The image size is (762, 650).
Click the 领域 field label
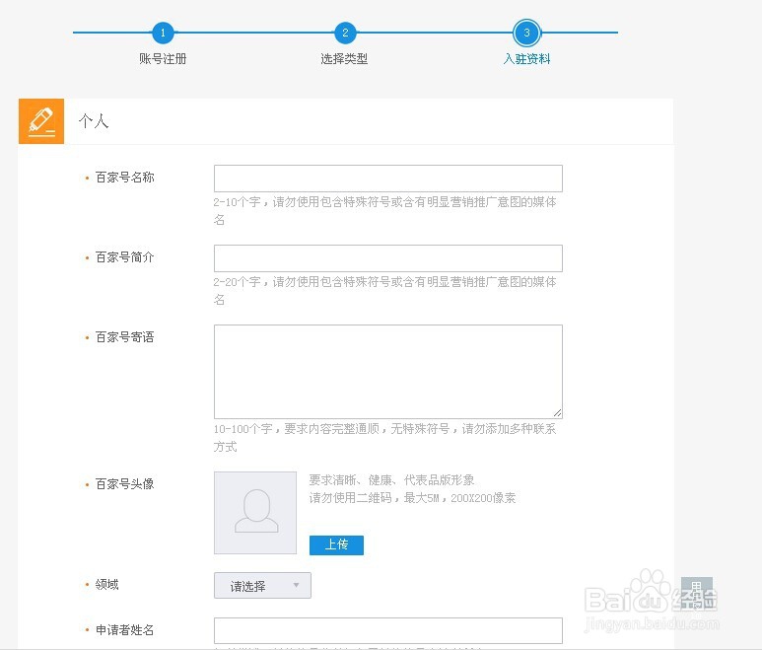[x=106, y=584]
